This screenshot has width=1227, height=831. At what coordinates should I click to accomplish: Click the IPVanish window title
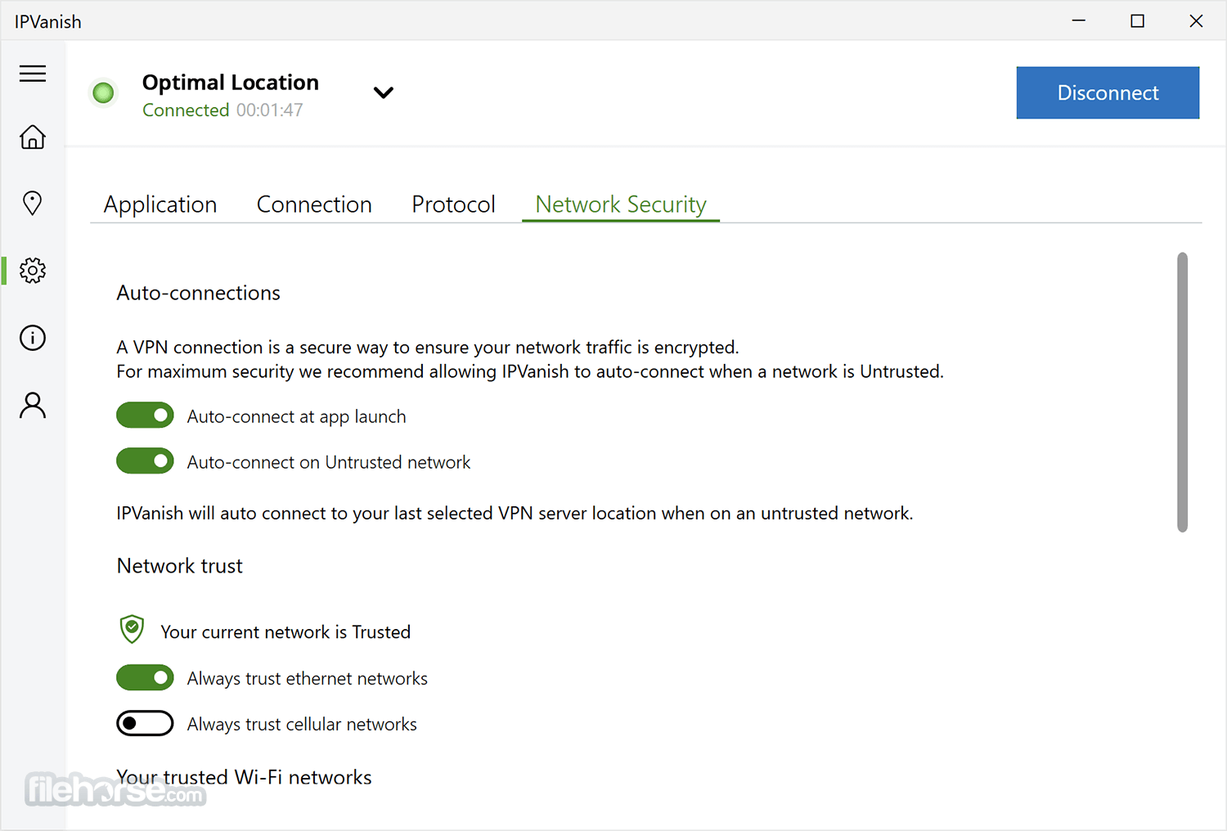tap(48, 22)
